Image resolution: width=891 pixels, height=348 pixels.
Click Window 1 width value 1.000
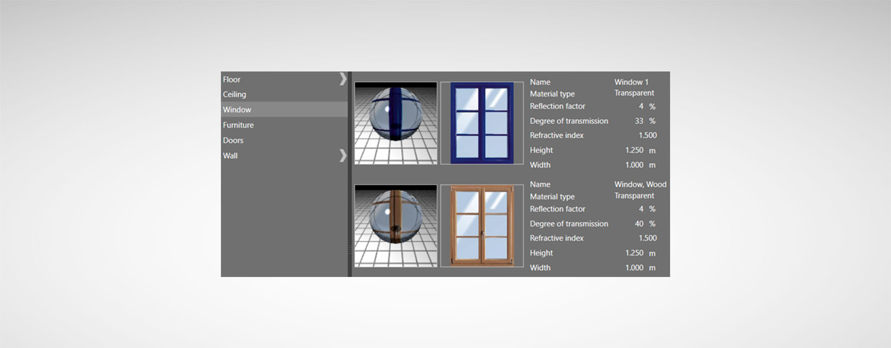point(634,165)
